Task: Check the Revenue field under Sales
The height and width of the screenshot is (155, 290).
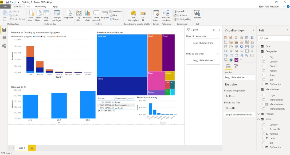Action: 264,134
